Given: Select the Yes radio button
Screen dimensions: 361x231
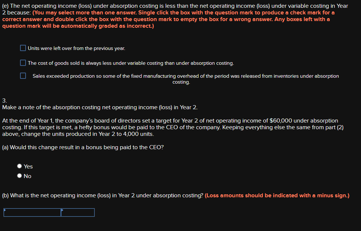Looking at the screenshot, I should (x=19, y=166).
